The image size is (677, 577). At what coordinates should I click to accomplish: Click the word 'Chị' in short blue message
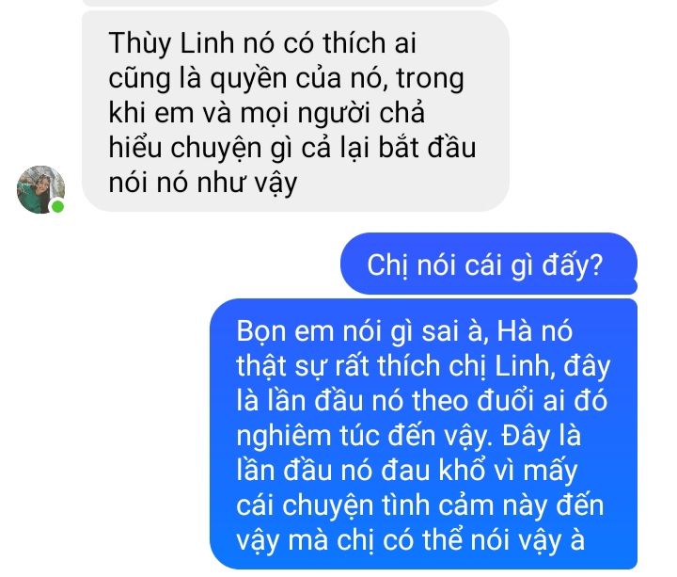386,265
